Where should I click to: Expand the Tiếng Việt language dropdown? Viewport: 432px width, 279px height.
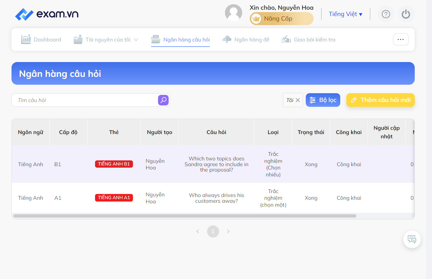coord(345,14)
